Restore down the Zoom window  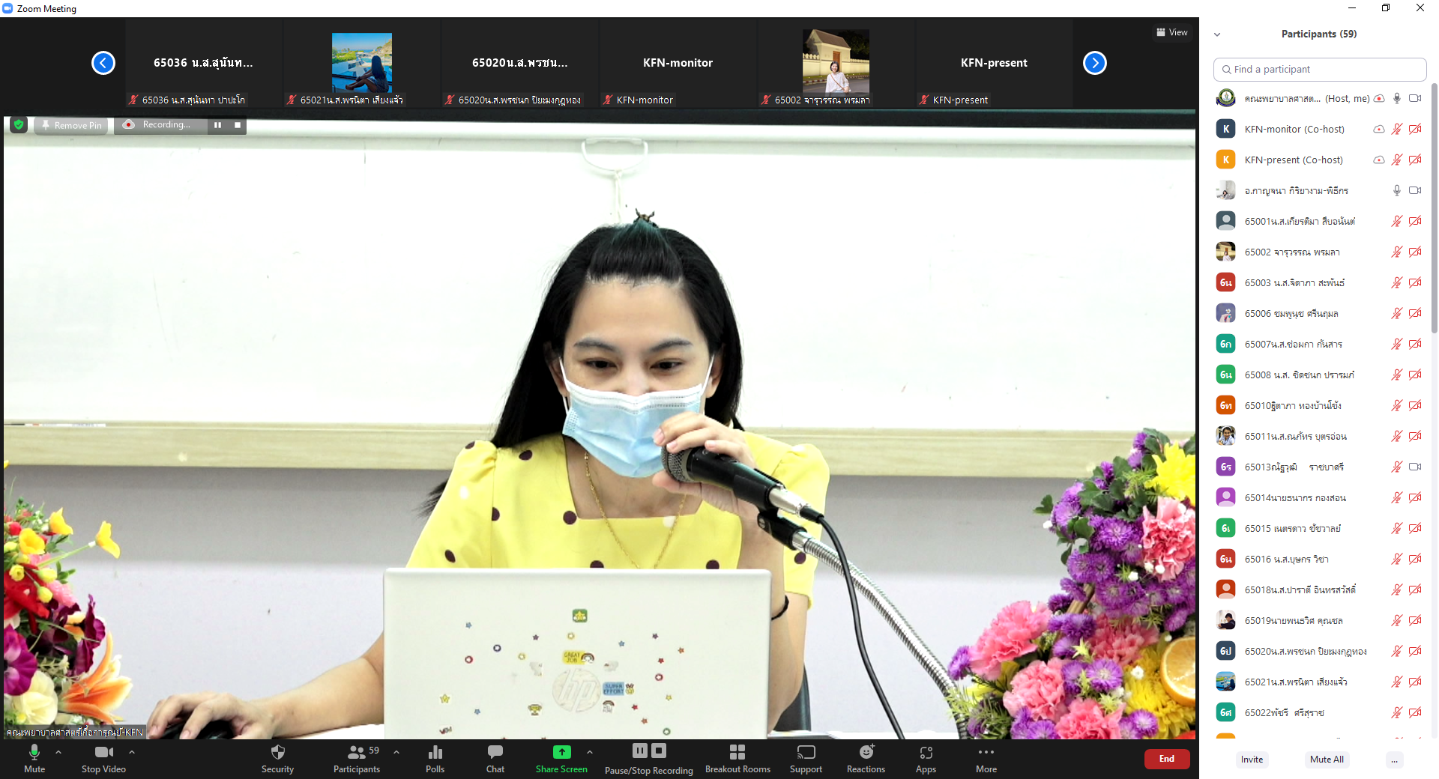click(x=1386, y=8)
